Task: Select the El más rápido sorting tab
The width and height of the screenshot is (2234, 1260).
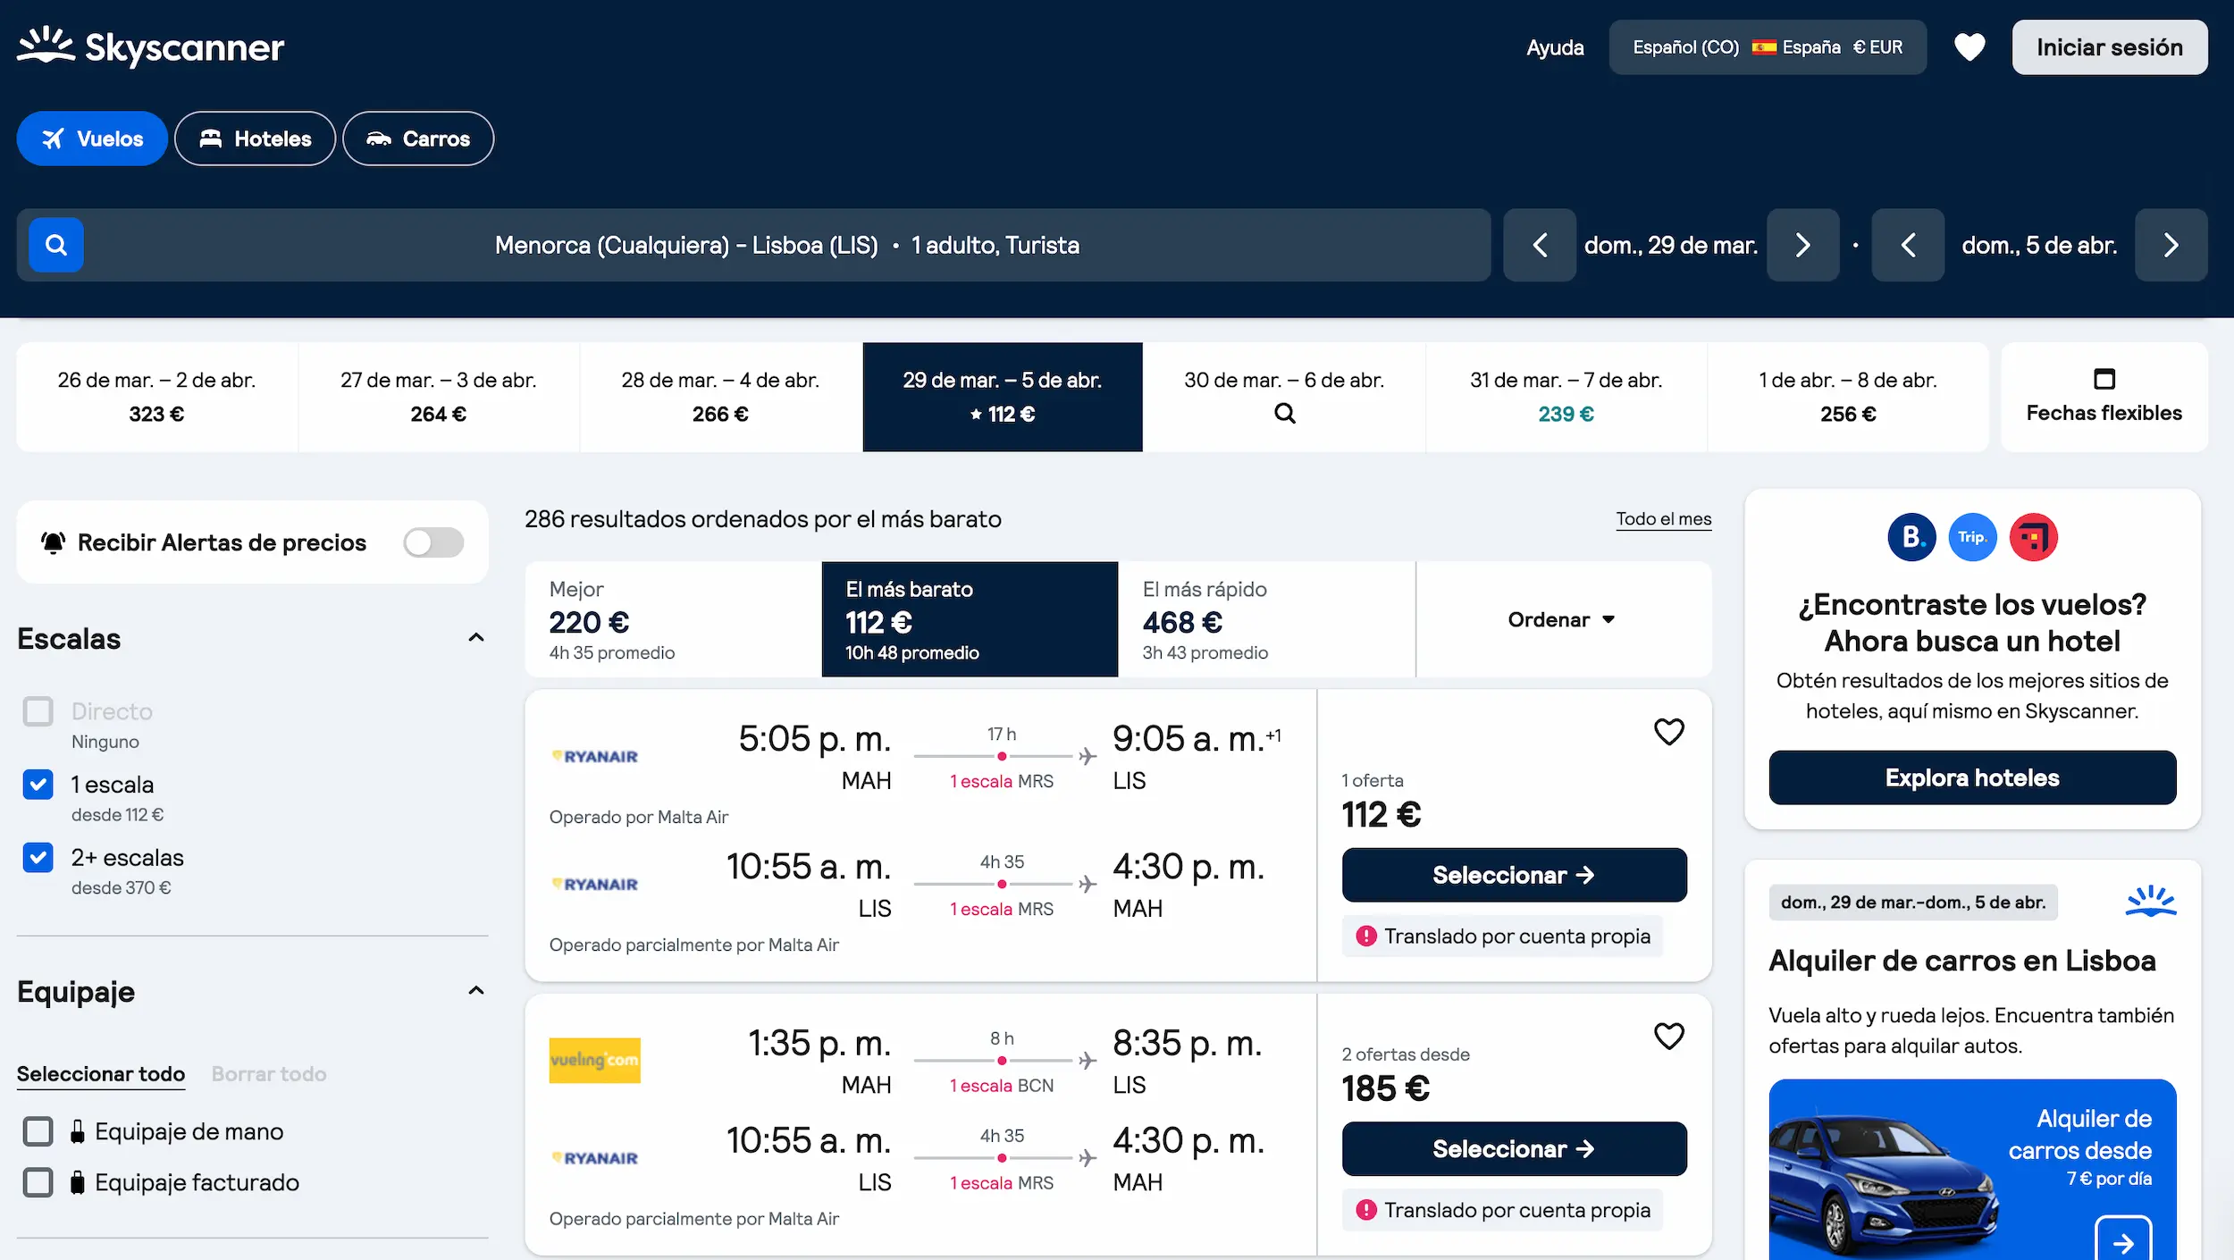Action: coord(1205,619)
